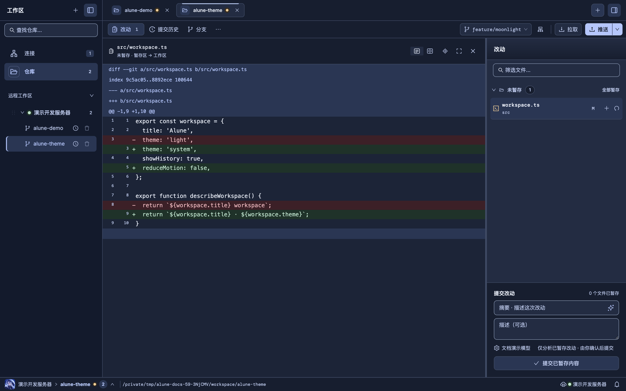The height and width of the screenshot is (391, 626).
Task: Switch to split side-by-side diff view
Action: [430, 51]
